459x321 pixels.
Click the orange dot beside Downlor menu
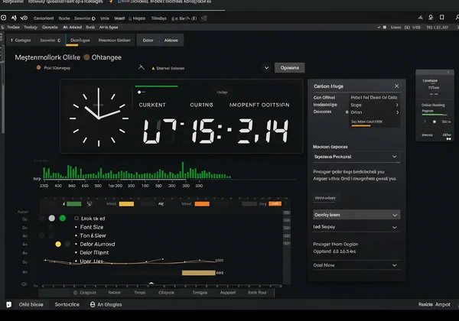pyautogui.click(x=93, y=18)
